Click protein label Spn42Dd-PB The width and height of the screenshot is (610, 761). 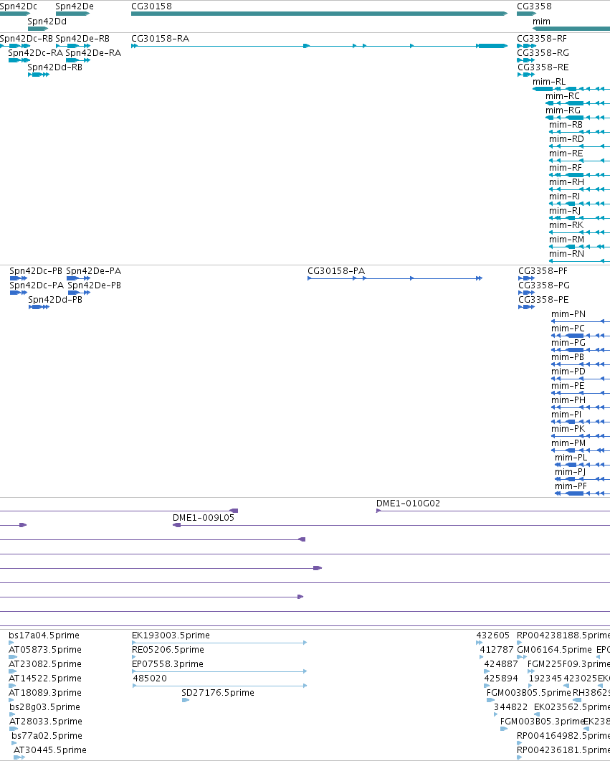coord(55,300)
